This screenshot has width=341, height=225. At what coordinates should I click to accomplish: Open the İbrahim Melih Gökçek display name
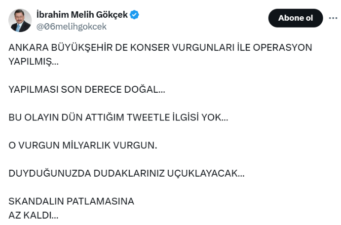coord(82,15)
